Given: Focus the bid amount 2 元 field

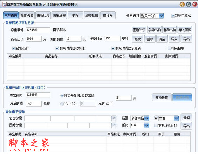Looking at the screenshot, I should click(123, 98).
